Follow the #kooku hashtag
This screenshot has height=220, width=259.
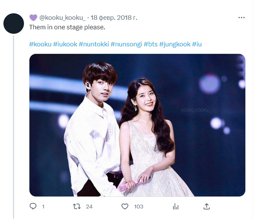click(40, 44)
